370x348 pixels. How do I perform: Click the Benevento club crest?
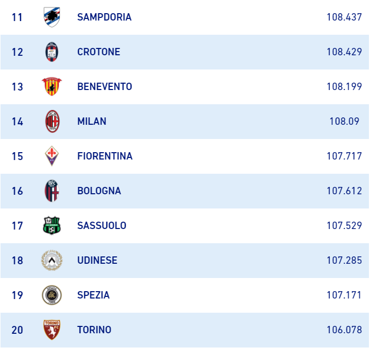click(52, 87)
